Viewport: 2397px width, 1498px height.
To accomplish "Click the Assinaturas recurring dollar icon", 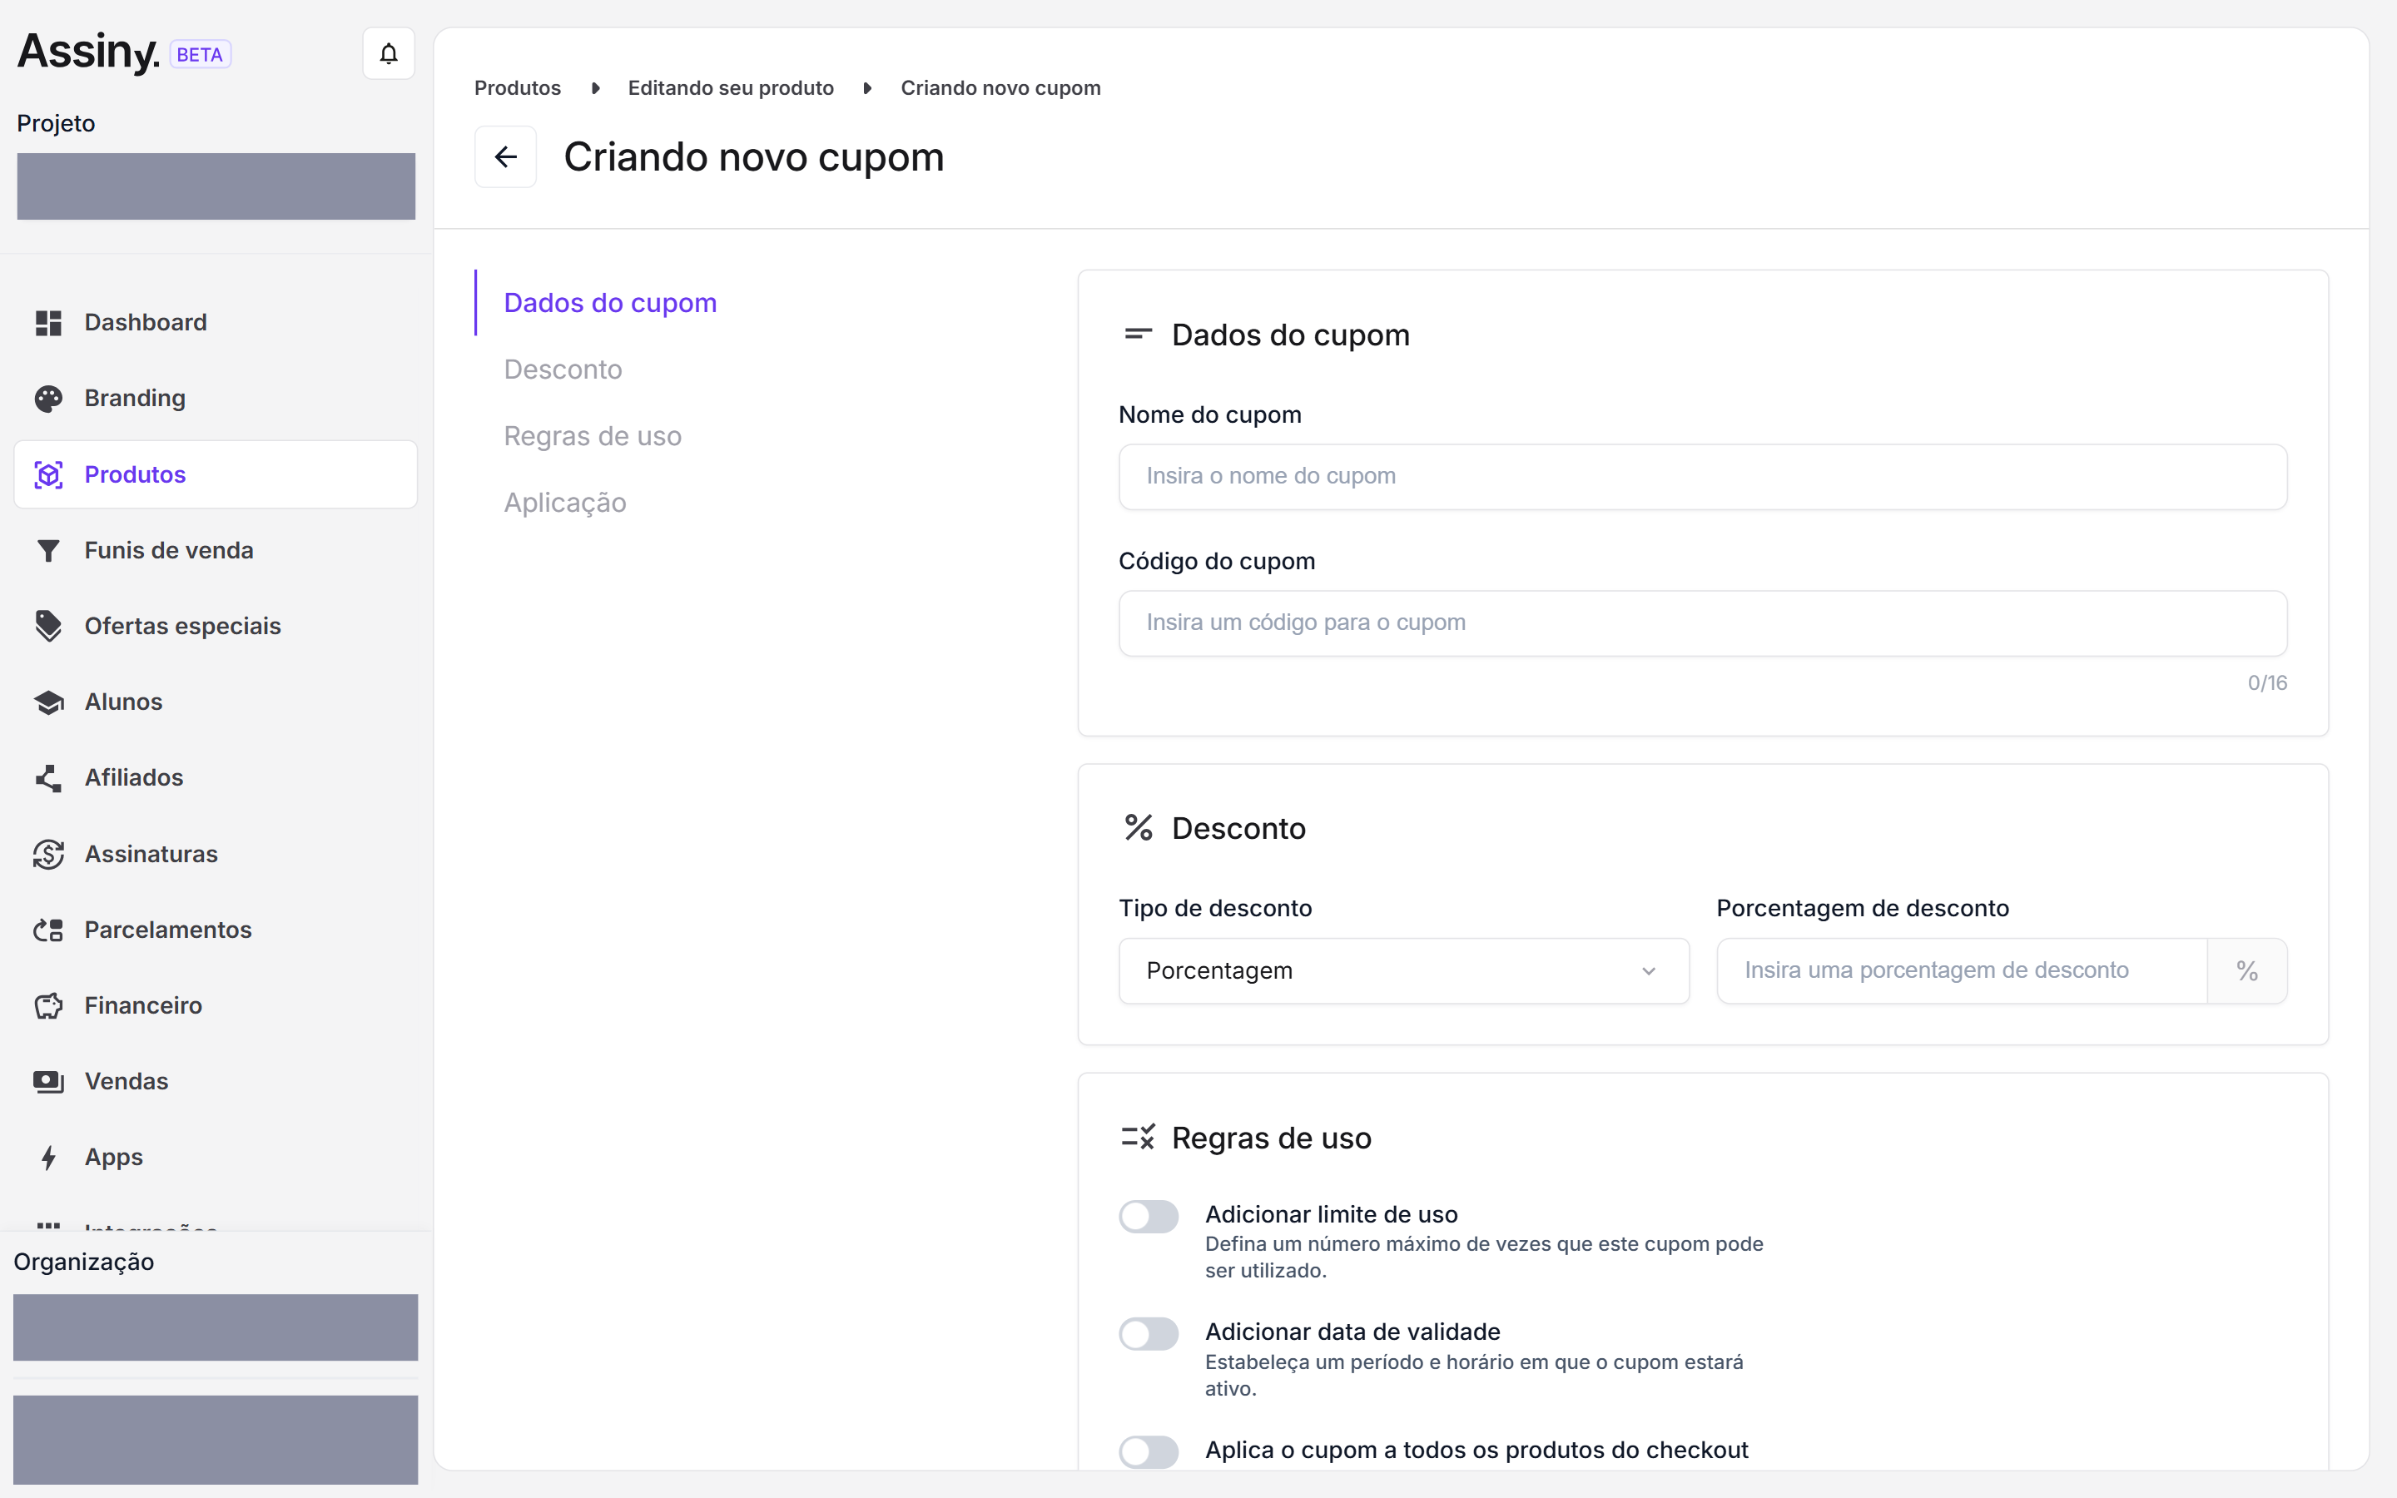I will [x=48, y=854].
